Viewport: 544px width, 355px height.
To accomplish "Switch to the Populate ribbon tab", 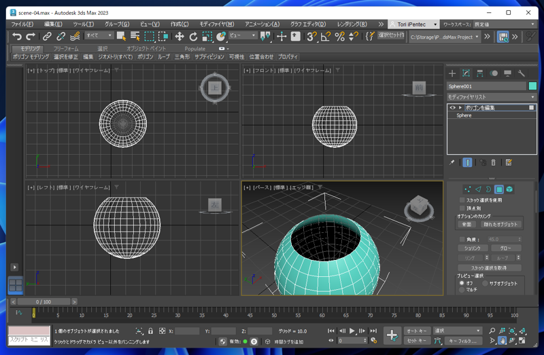I will [194, 48].
